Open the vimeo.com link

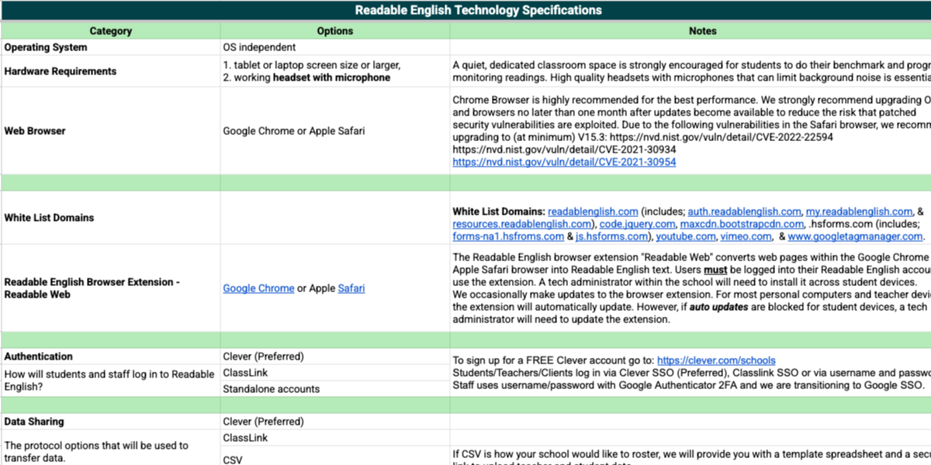(746, 236)
